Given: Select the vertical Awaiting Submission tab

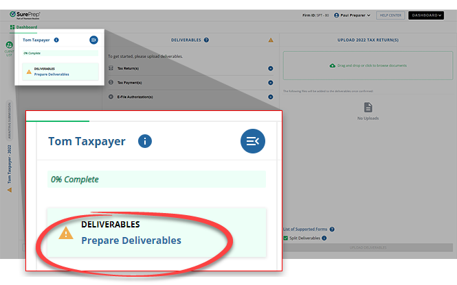Looking at the screenshot, I should coord(9,121).
